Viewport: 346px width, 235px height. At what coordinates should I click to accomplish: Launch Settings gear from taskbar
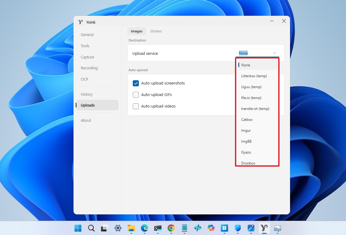pos(118,228)
